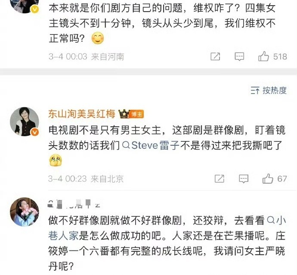The image size is (297, 275).
Task: Click the 博主 badge
Action: (x=136, y=114)
